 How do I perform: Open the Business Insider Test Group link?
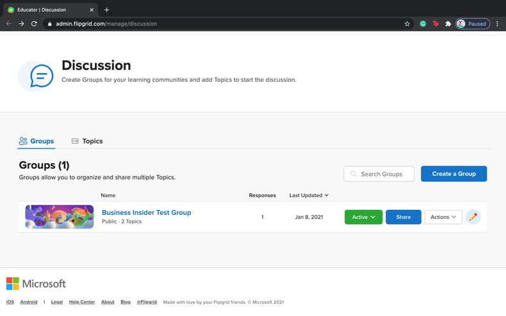[x=146, y=212]
